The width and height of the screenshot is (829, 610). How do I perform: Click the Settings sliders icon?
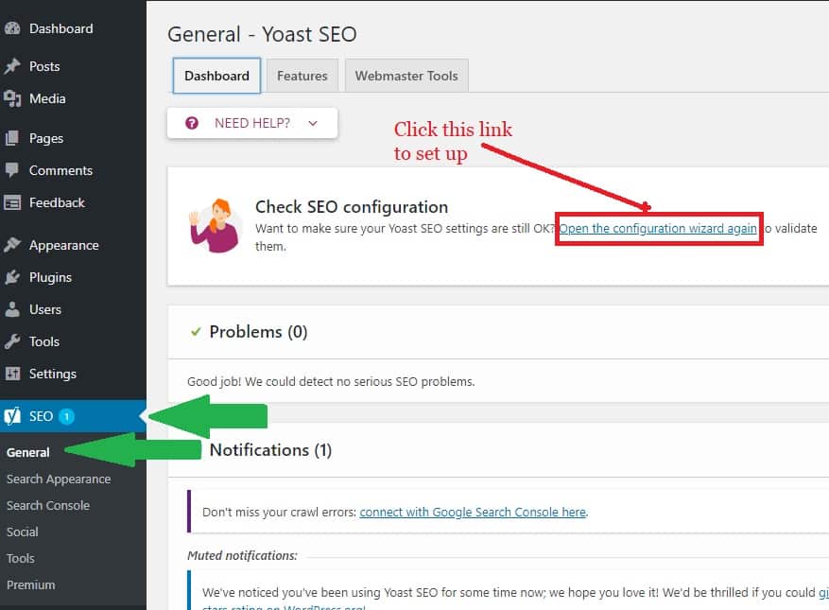click(12, 374)
